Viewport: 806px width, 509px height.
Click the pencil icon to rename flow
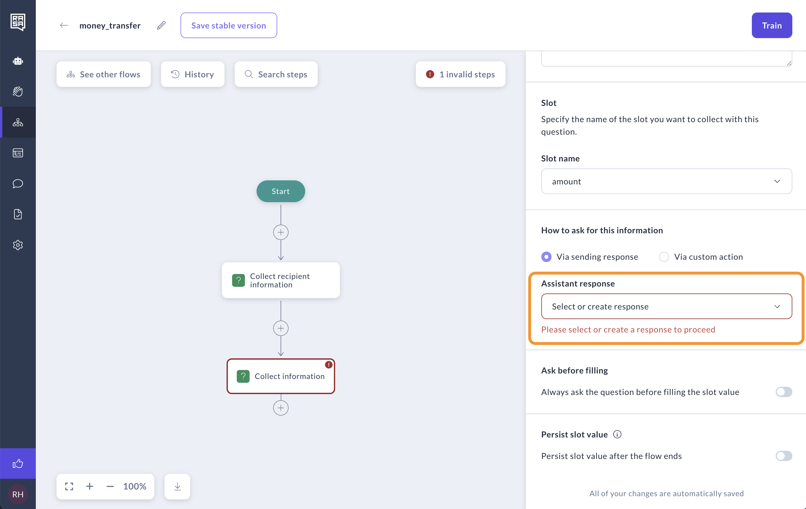pos(161,25)
